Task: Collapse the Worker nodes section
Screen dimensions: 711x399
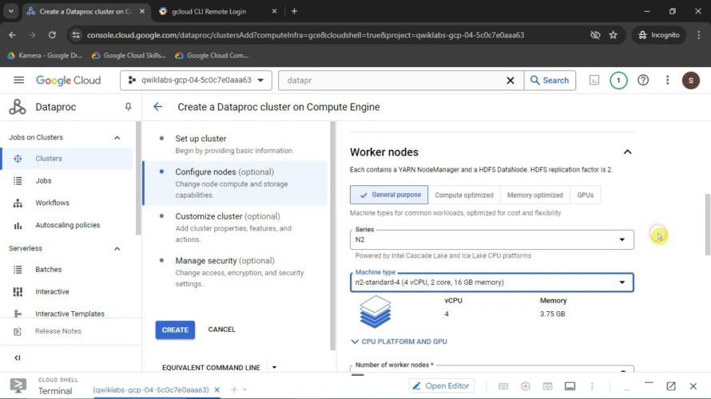Action: coord(627,152)
